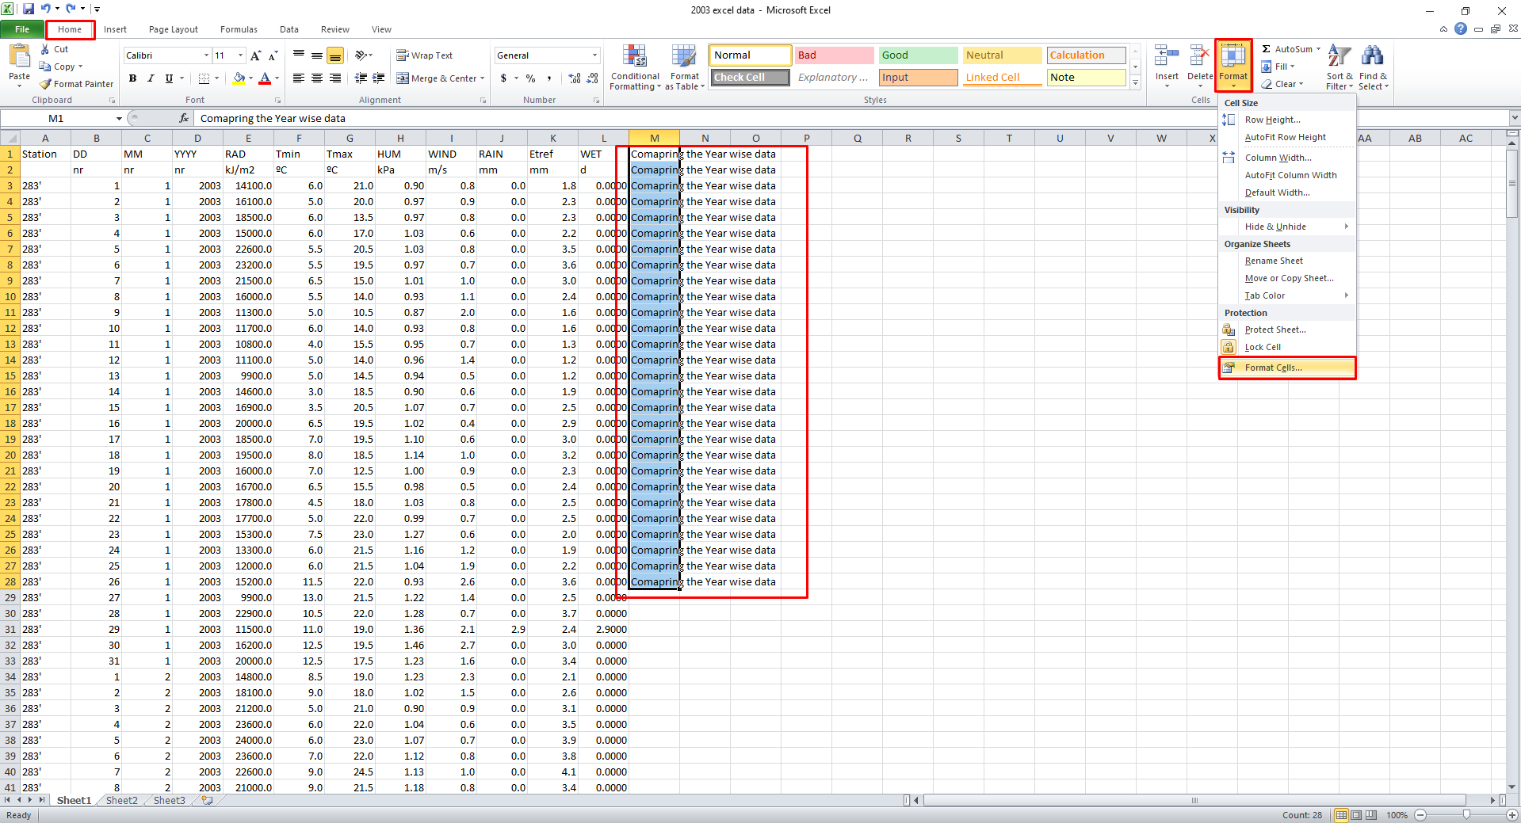Click the Fill Color bucket icon

(239, 78)
